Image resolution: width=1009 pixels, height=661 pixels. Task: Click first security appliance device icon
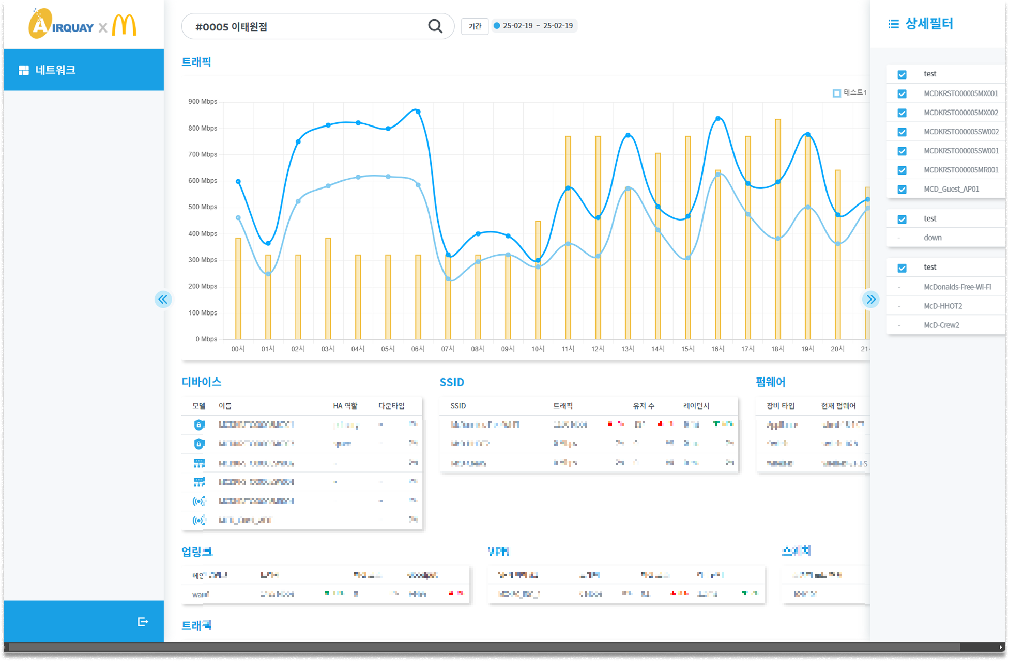[199, 424]
